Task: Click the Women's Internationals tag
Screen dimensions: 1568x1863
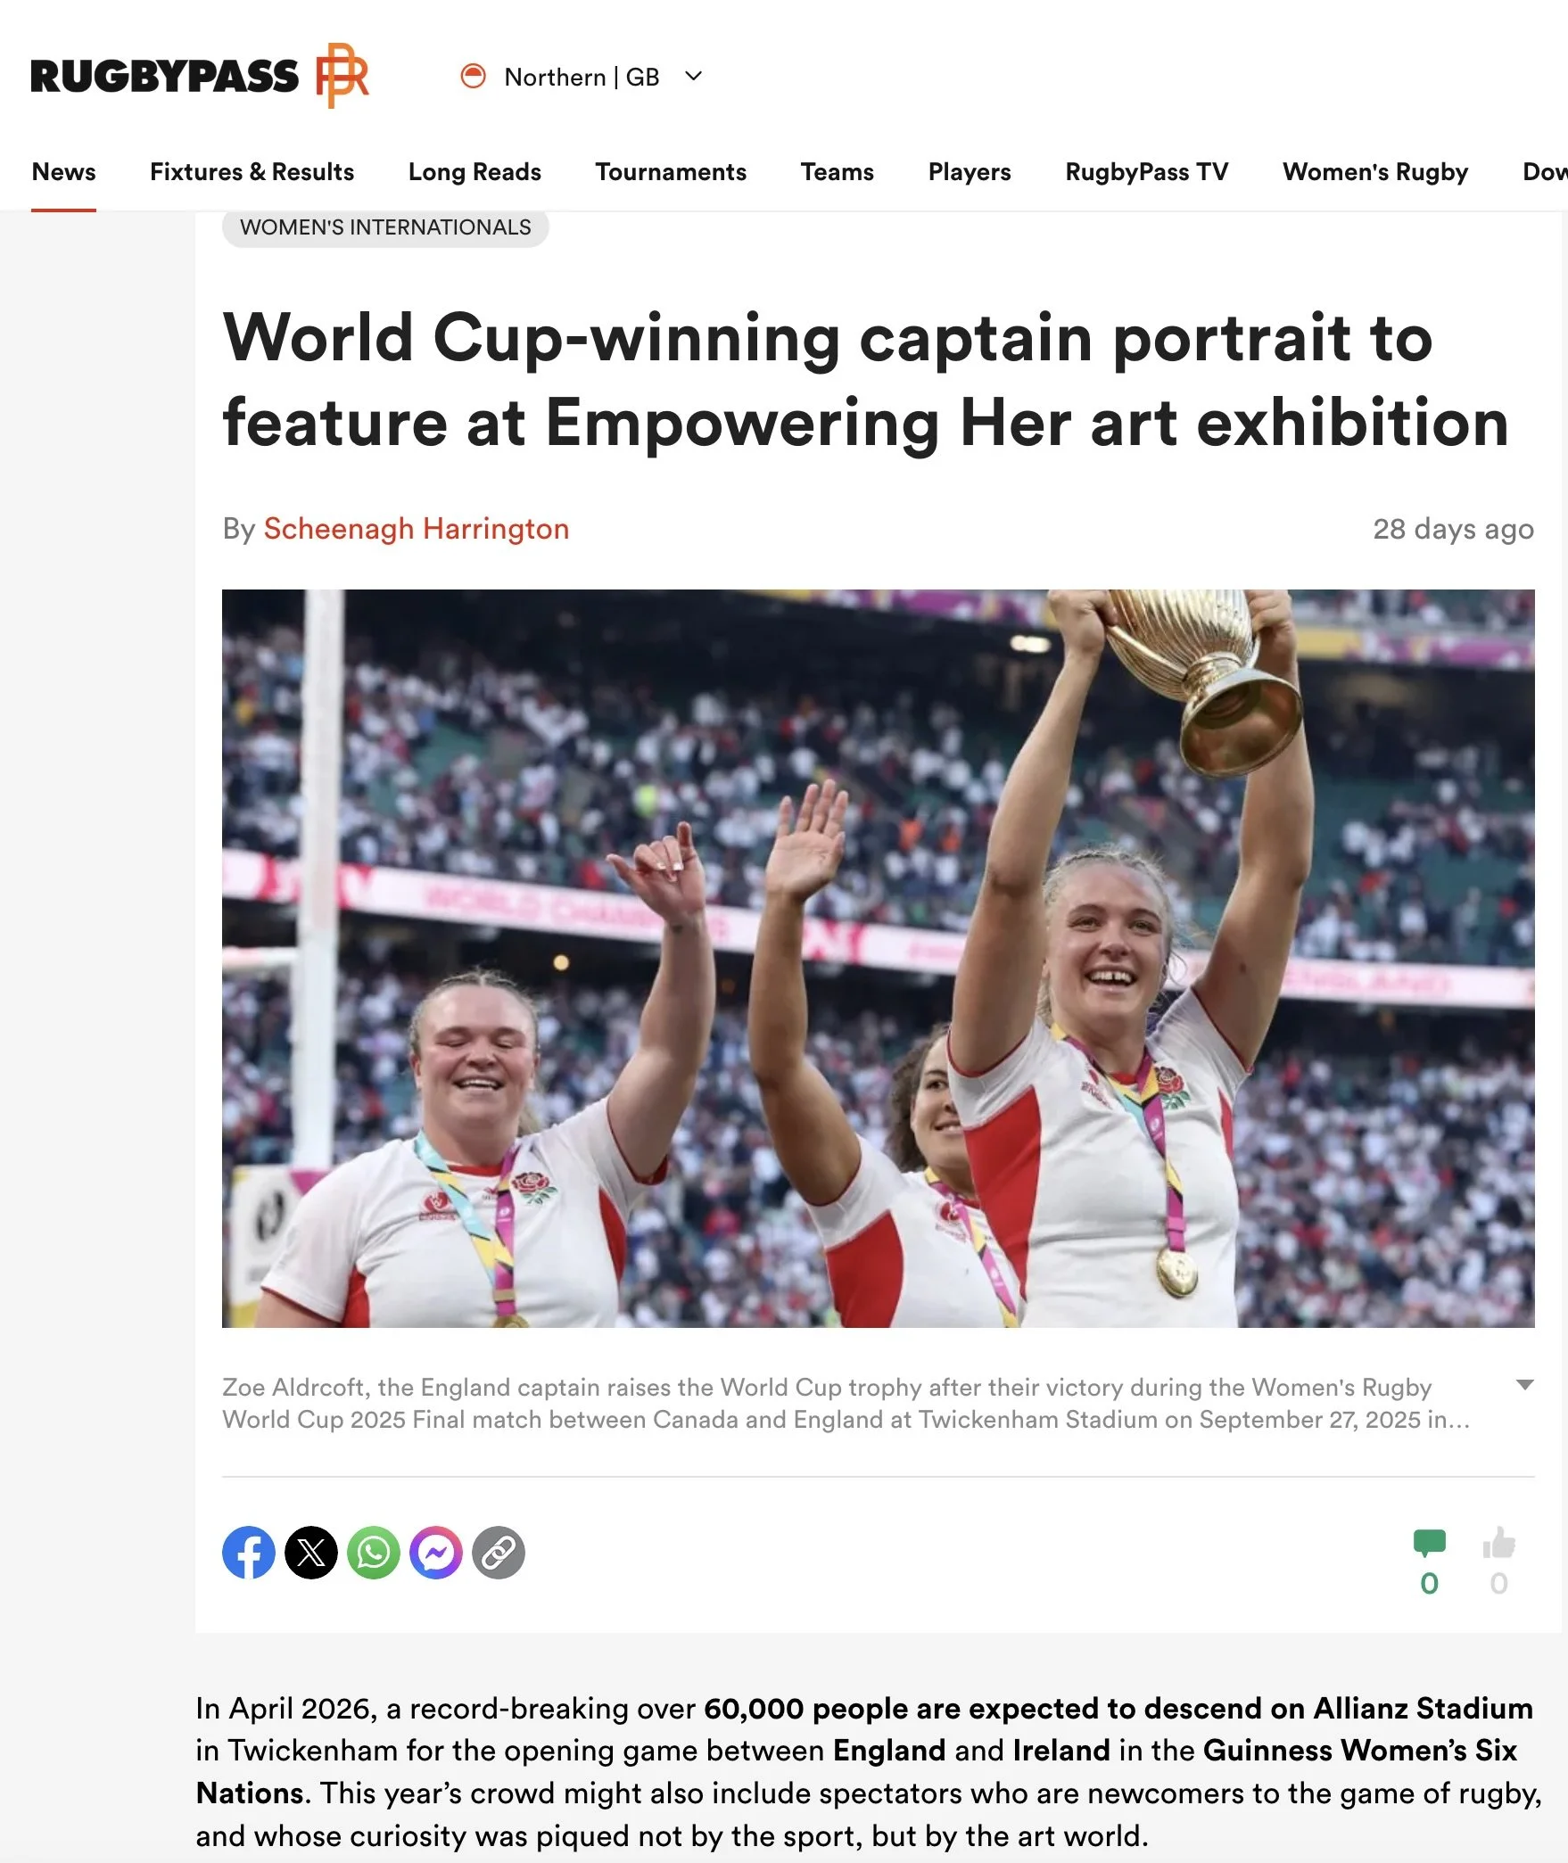Action: coord(385,227)
